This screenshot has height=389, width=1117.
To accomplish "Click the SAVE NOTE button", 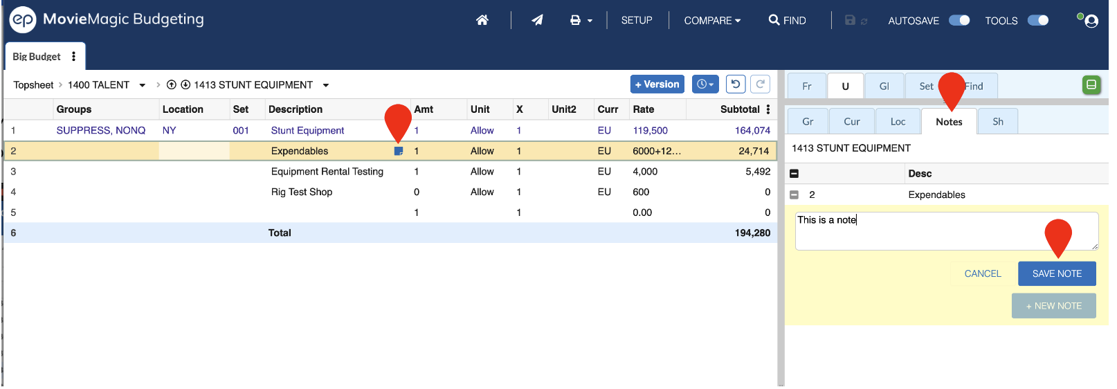I will tap(1057, 273).
